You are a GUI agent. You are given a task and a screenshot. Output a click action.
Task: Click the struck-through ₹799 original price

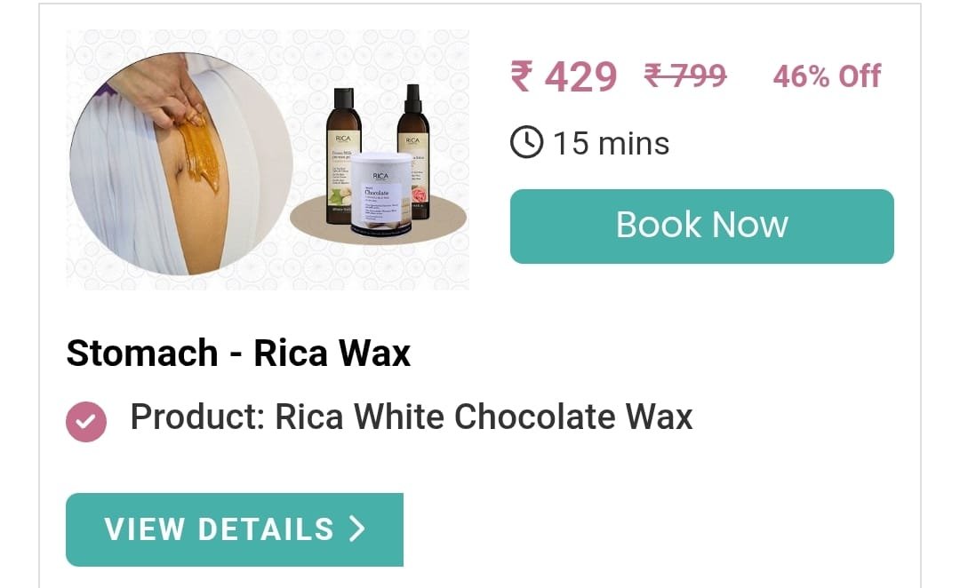(685, 76)
